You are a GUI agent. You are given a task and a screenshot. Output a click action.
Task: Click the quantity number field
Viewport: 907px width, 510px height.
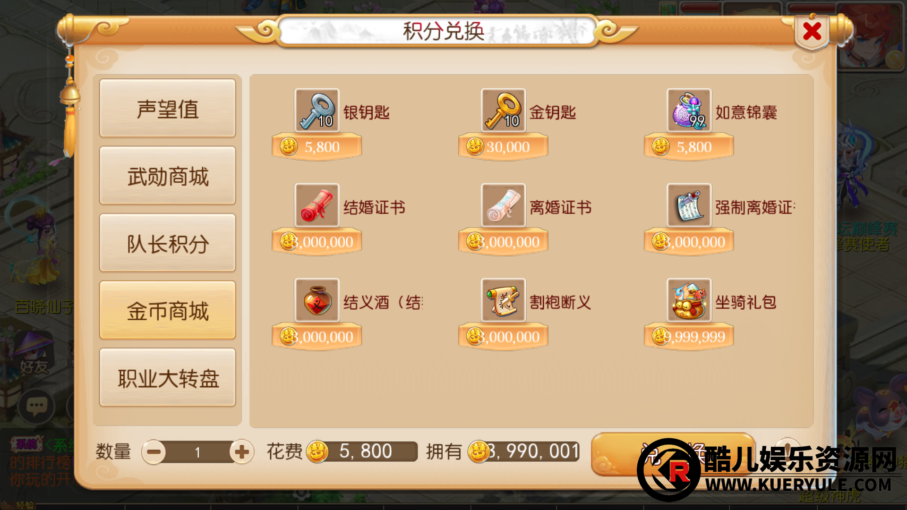[x=197, y=452]
